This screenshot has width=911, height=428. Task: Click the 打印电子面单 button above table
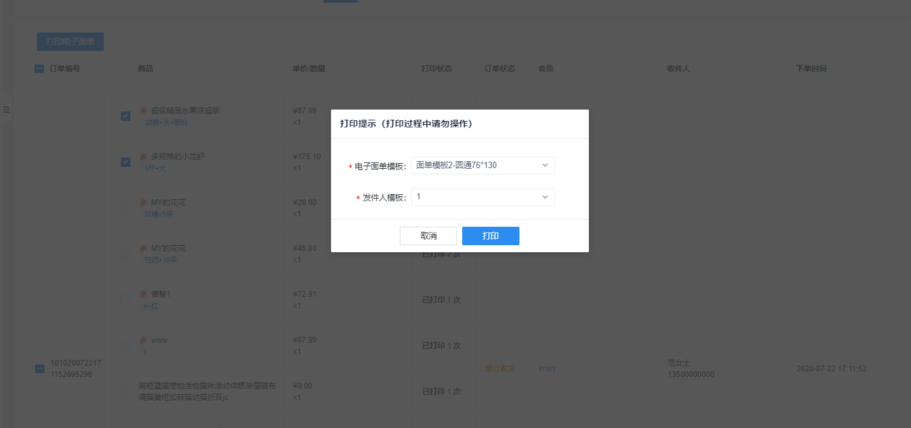pyautogui.click(x=70, y=41)
